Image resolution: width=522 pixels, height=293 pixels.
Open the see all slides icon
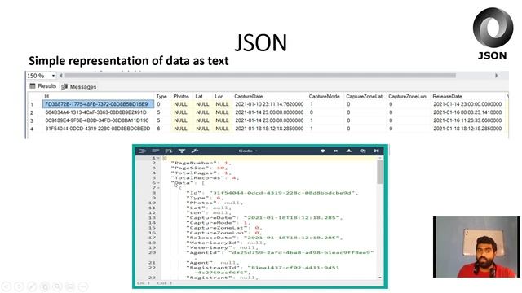coord(45,286)
